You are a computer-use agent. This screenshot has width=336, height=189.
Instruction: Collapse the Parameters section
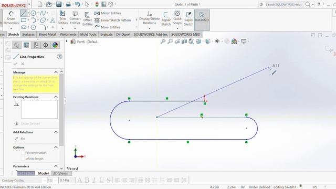click(56, 166)
